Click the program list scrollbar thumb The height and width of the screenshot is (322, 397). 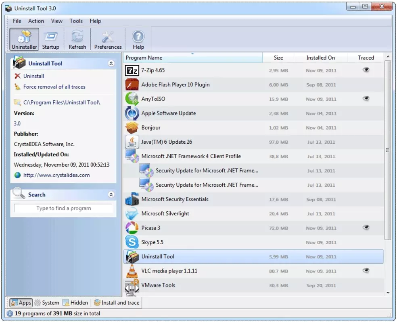(388, 150)
